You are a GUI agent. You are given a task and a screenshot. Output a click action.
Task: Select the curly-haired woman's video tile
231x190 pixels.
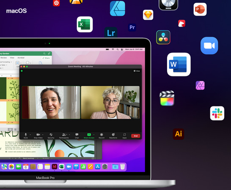[x=110, y=102]
